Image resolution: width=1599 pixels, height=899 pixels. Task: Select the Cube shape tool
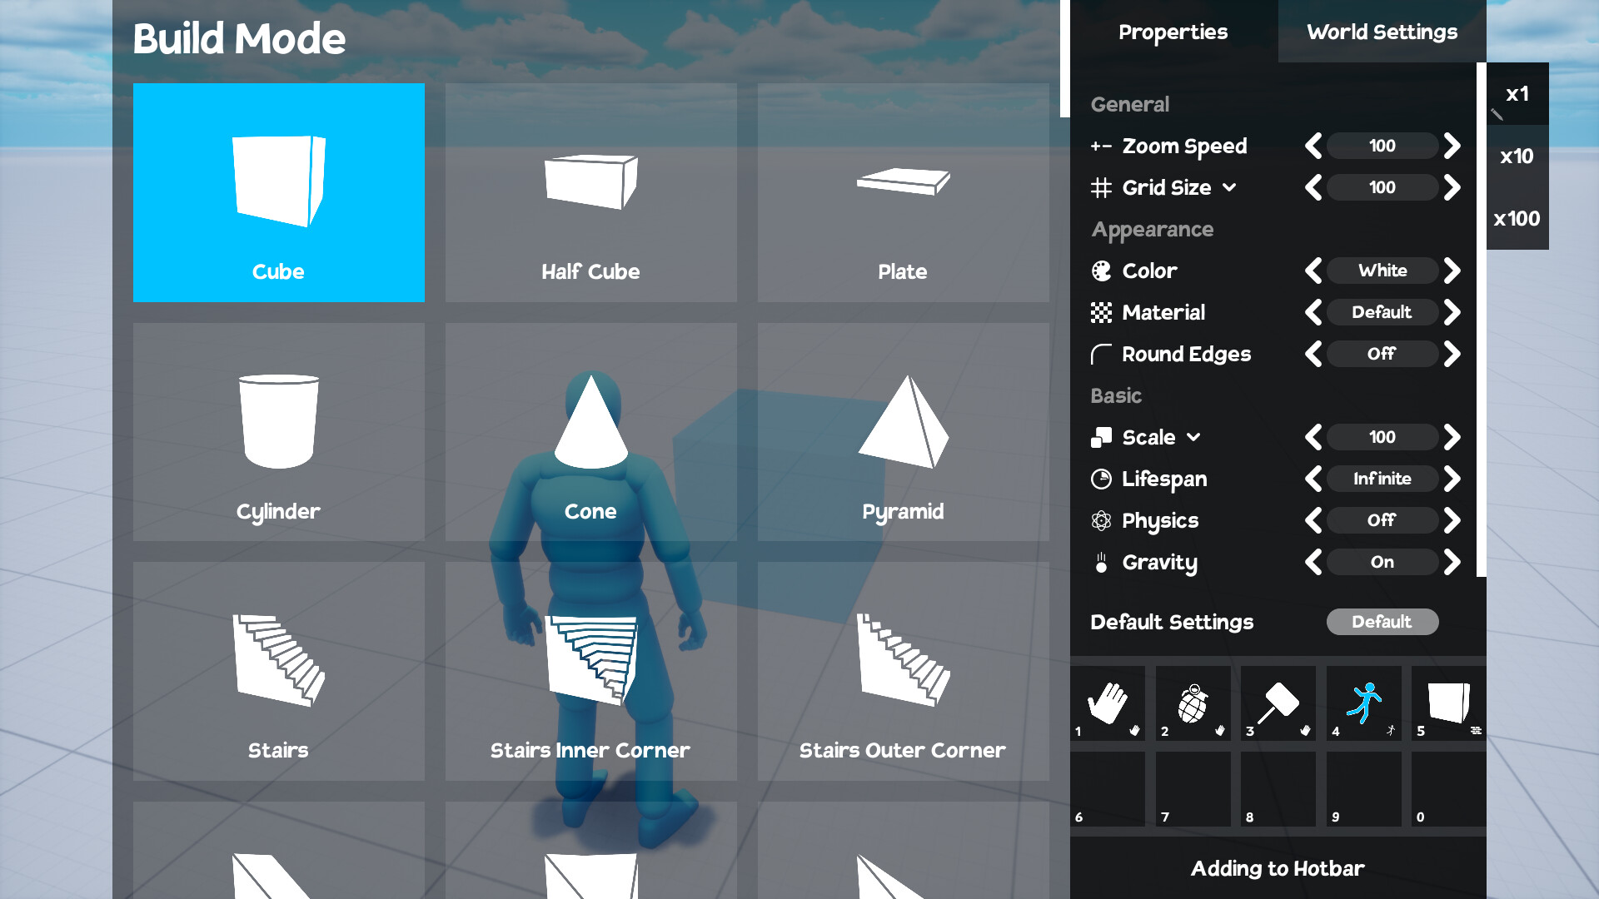tap(278, 193)
